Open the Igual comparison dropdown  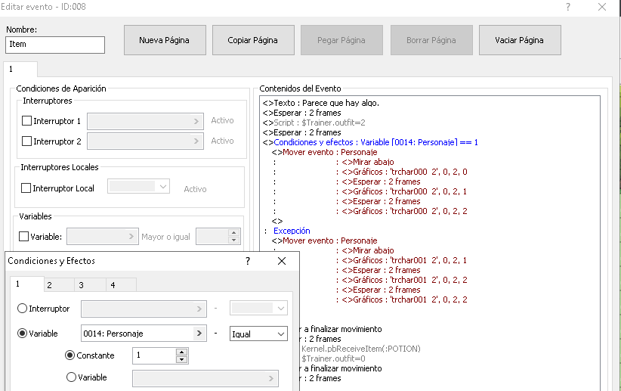tap(258, 334)
